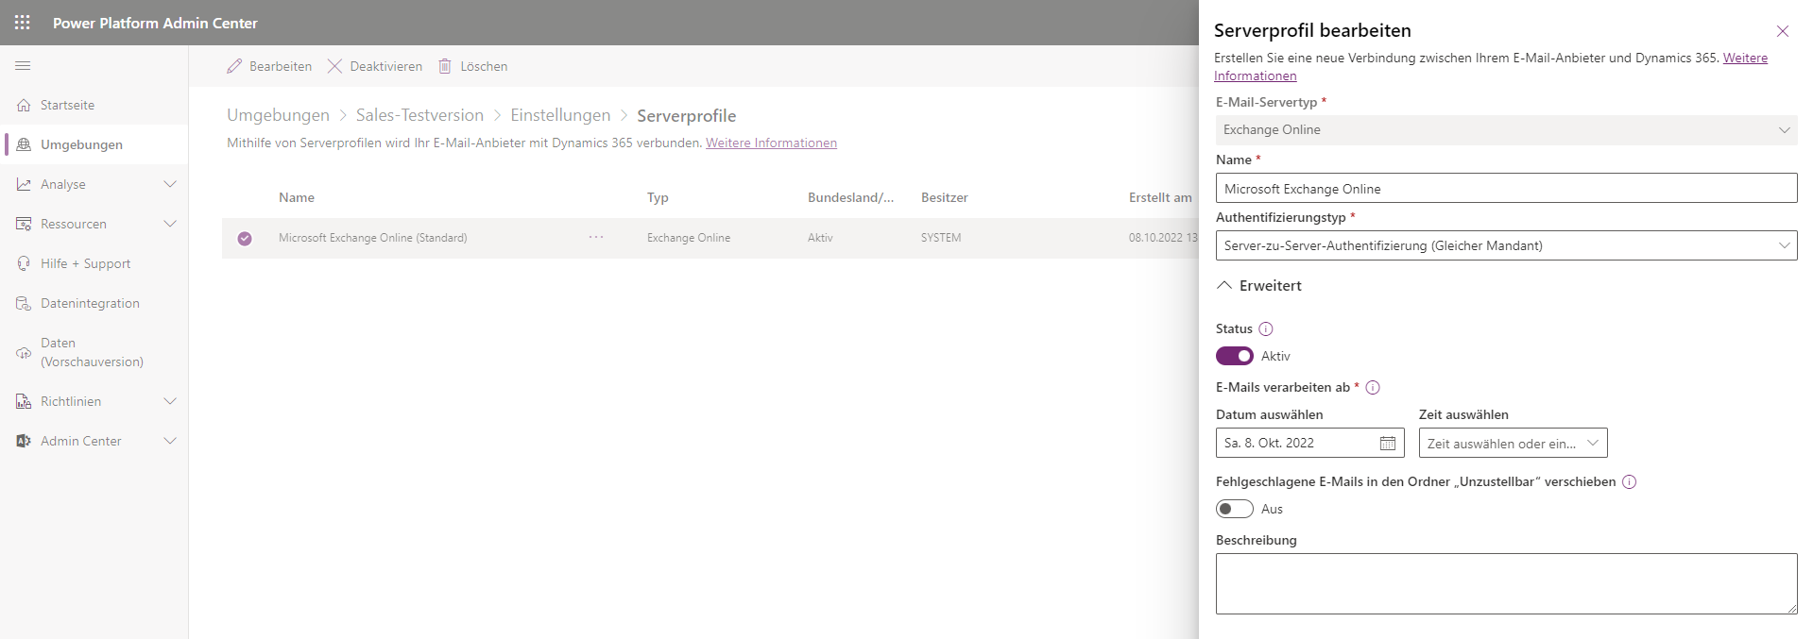Open the app launcher waffle icon
This screenshot has height=639, width=1813.
coord(23,23)
